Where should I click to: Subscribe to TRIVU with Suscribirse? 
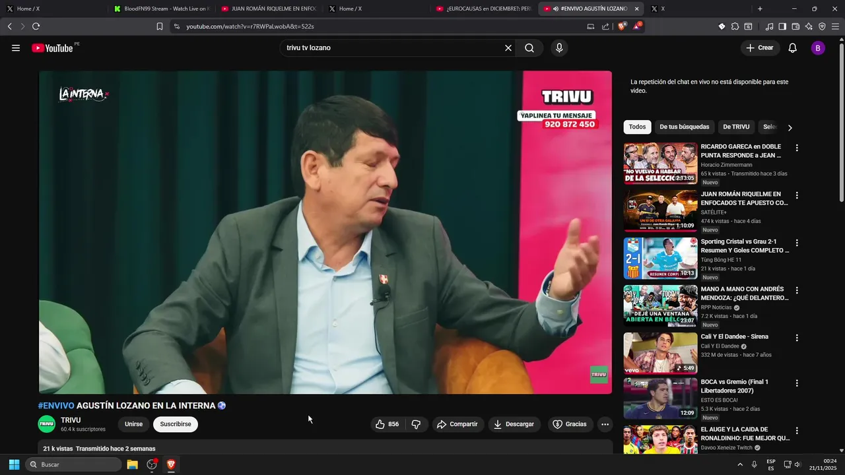(176, 424)
